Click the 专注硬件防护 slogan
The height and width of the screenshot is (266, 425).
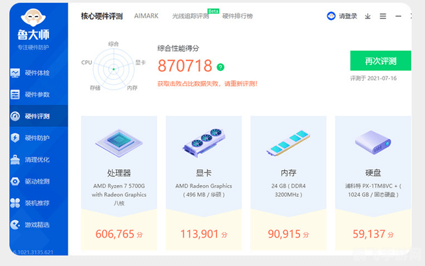33,47
